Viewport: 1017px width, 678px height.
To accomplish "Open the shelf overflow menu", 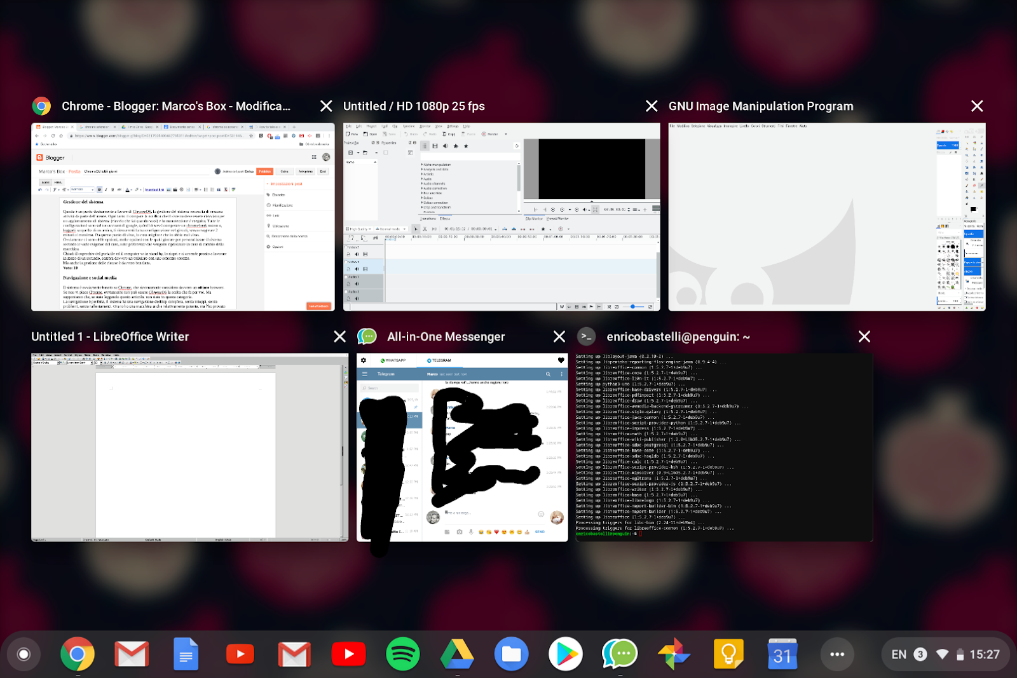I will [838, 654].
